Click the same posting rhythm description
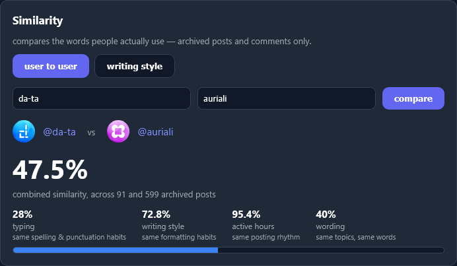Image resolution: width=457 pixels, height=266 pixels. 265,237
